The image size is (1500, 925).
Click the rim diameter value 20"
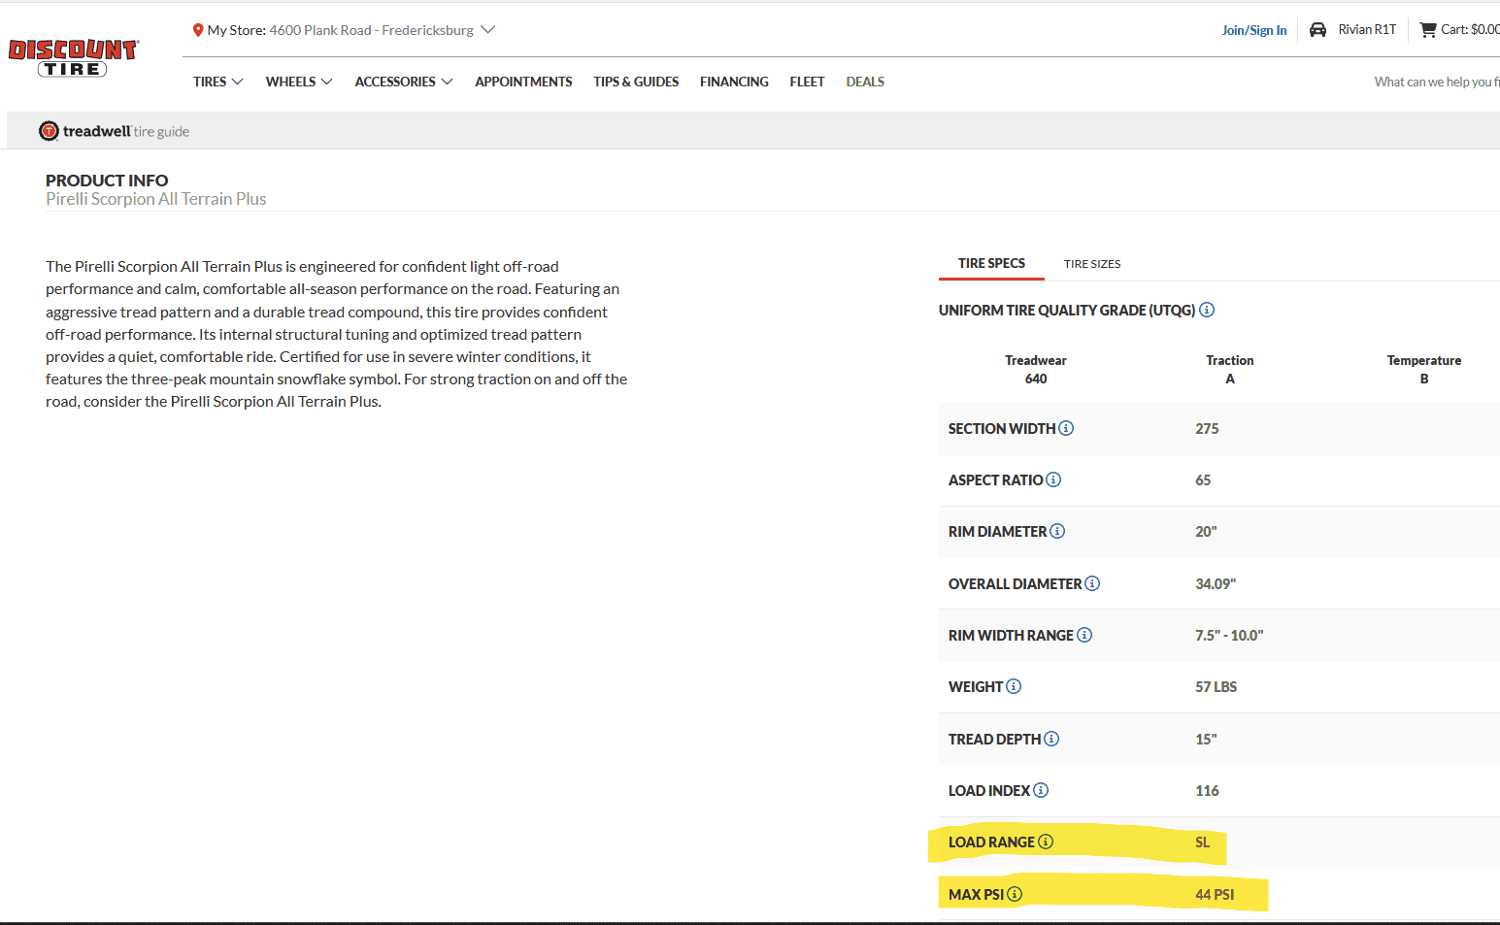coord(1206,531)
